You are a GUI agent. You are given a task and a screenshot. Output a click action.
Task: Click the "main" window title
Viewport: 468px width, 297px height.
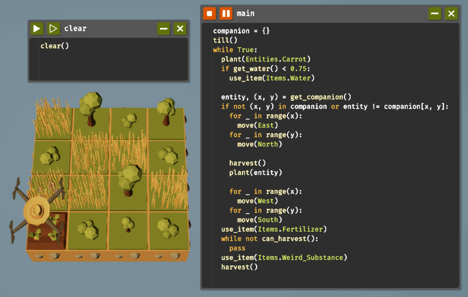point(245,13)
